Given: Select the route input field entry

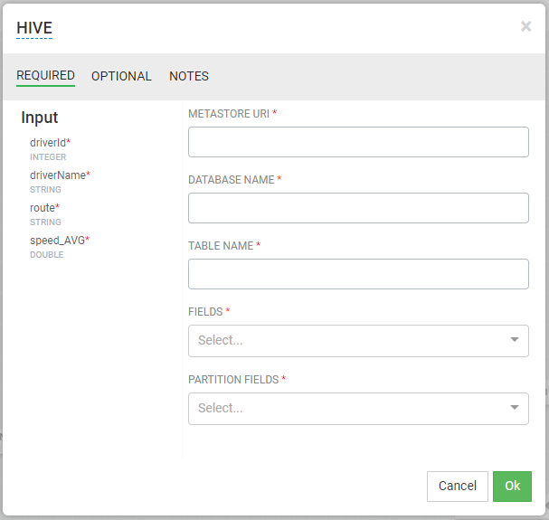Looking at the screenshot, I should (44, 208).
